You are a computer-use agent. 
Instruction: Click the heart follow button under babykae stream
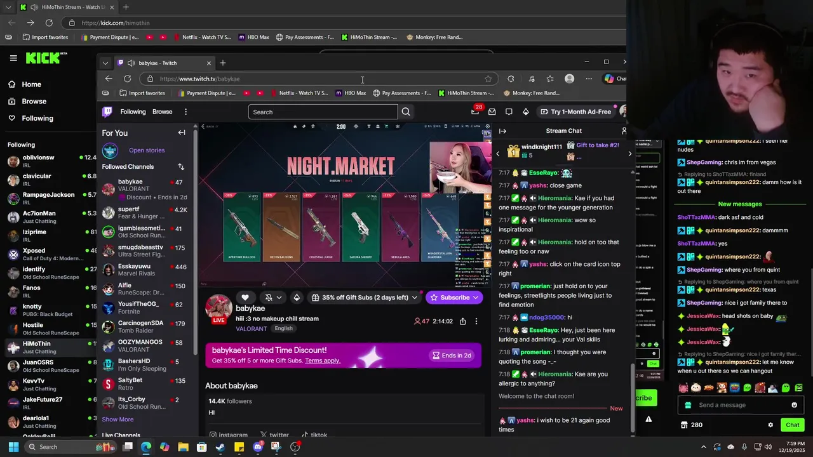(245, 297)
